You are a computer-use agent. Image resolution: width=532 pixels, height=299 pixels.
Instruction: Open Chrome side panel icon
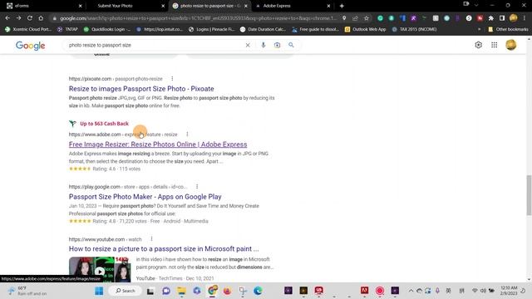pos(502,18)
